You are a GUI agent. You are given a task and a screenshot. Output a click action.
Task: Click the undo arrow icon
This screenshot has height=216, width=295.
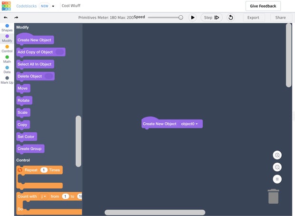click(6, 18)
